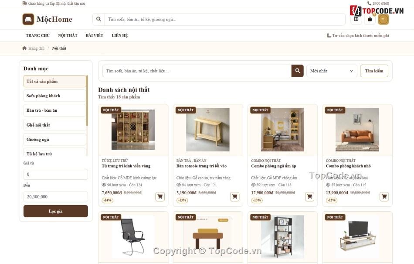Add Combo phòng khách nhỏ to cart
This screenshot has height=264, width=414.
pos(384,196)
